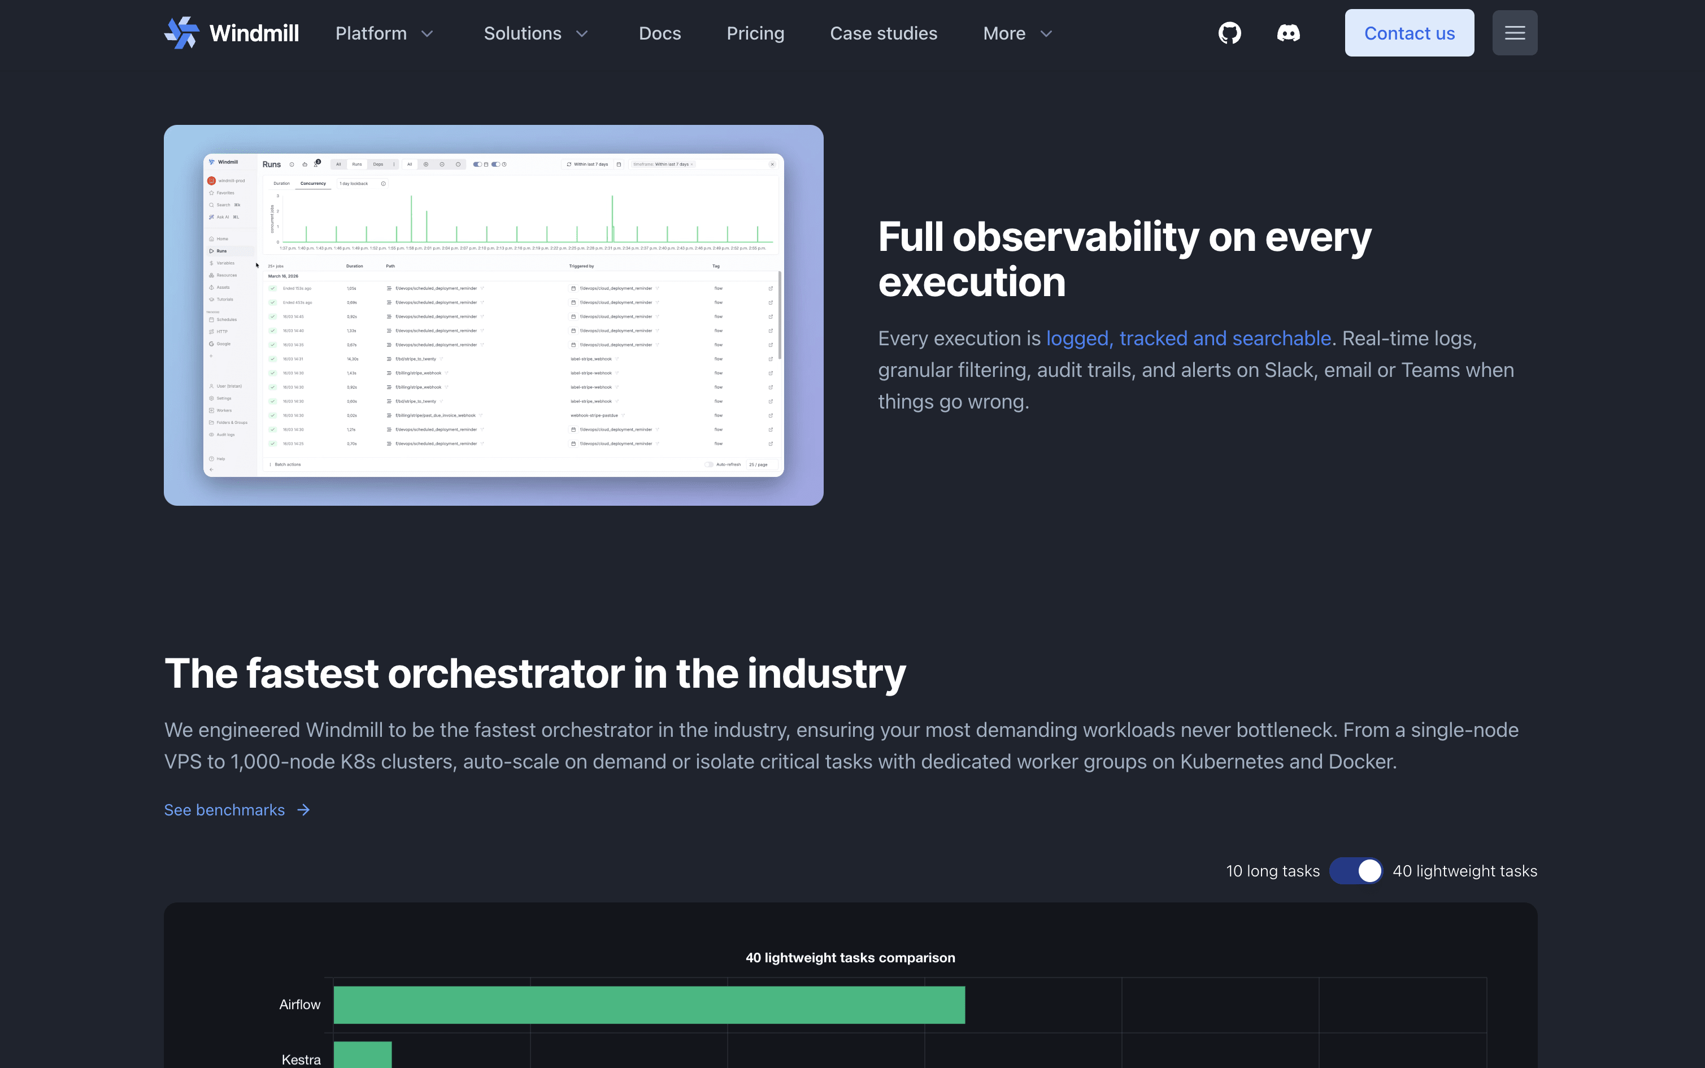Expand the Platform dropdown menu
The width and height of the screenshot is (1705, 1068).
pos(384,33)
